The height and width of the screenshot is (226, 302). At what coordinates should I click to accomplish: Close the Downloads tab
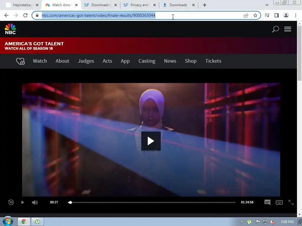point(193,5)
